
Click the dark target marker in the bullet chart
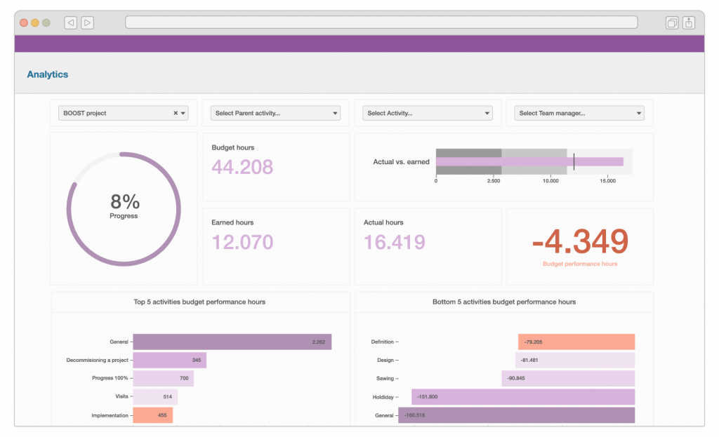coord(574,161)
